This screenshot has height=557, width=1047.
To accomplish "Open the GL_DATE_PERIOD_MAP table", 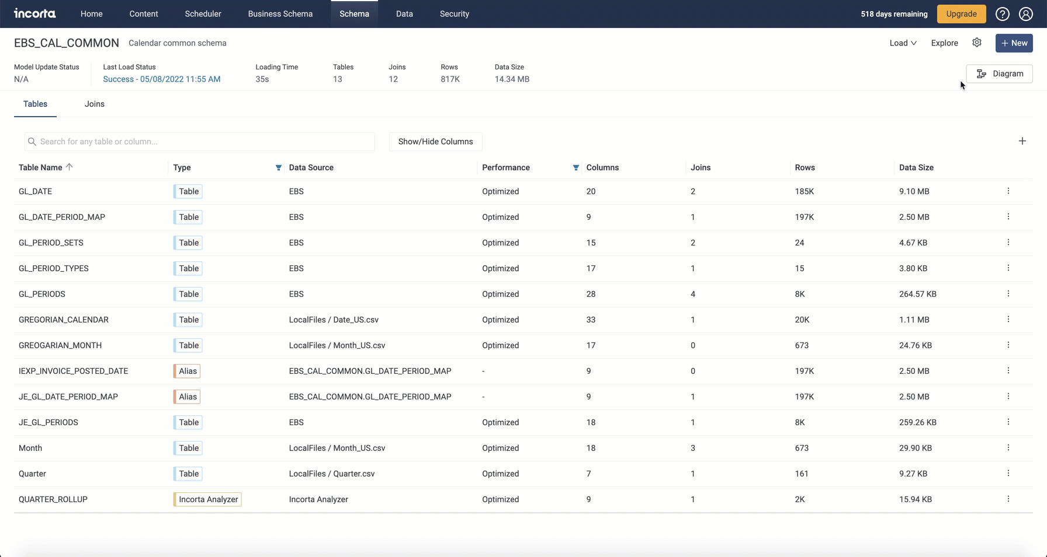I will tap(62, 217).
